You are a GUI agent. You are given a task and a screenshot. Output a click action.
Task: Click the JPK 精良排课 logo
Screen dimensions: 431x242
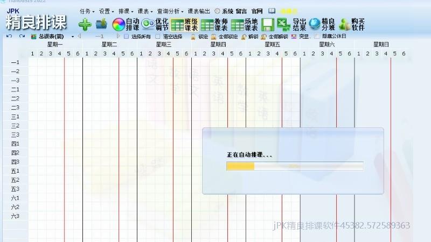36,19
